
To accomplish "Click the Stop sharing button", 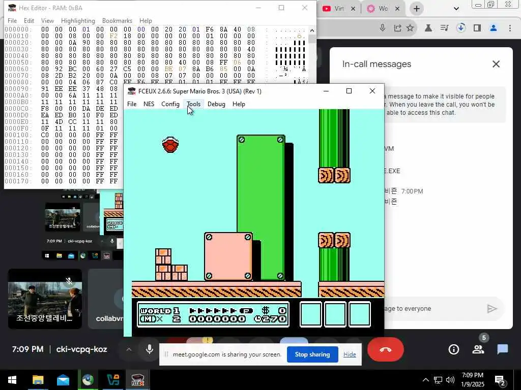I will (x=312, y=354).
